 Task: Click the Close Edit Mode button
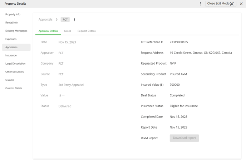point(221,4)
